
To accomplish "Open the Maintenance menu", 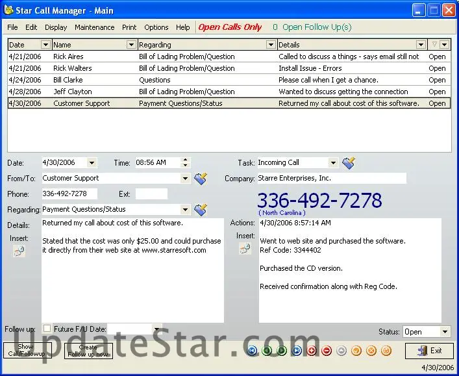I will click(94, 27).
